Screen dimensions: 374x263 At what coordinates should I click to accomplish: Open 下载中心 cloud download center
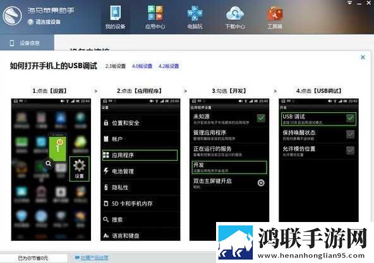[x=235, y=17]
